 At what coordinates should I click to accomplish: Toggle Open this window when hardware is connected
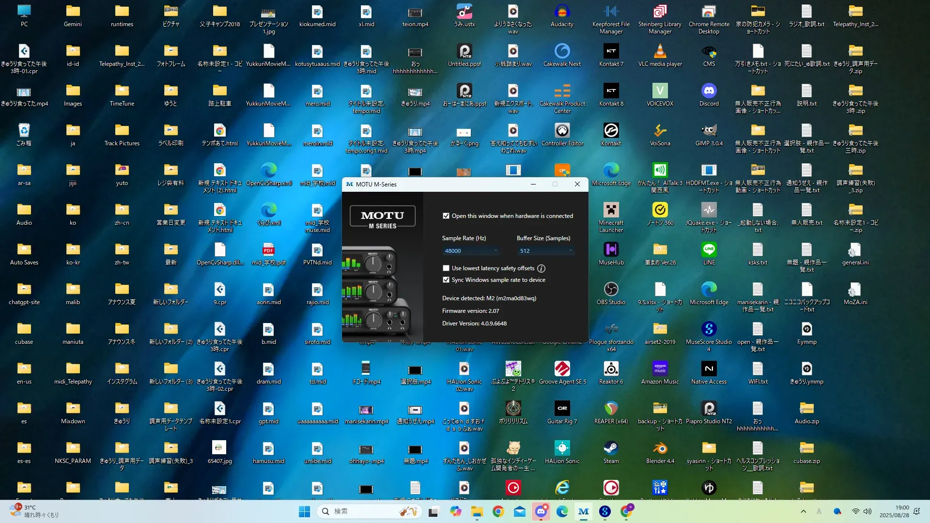coord(446,216)
